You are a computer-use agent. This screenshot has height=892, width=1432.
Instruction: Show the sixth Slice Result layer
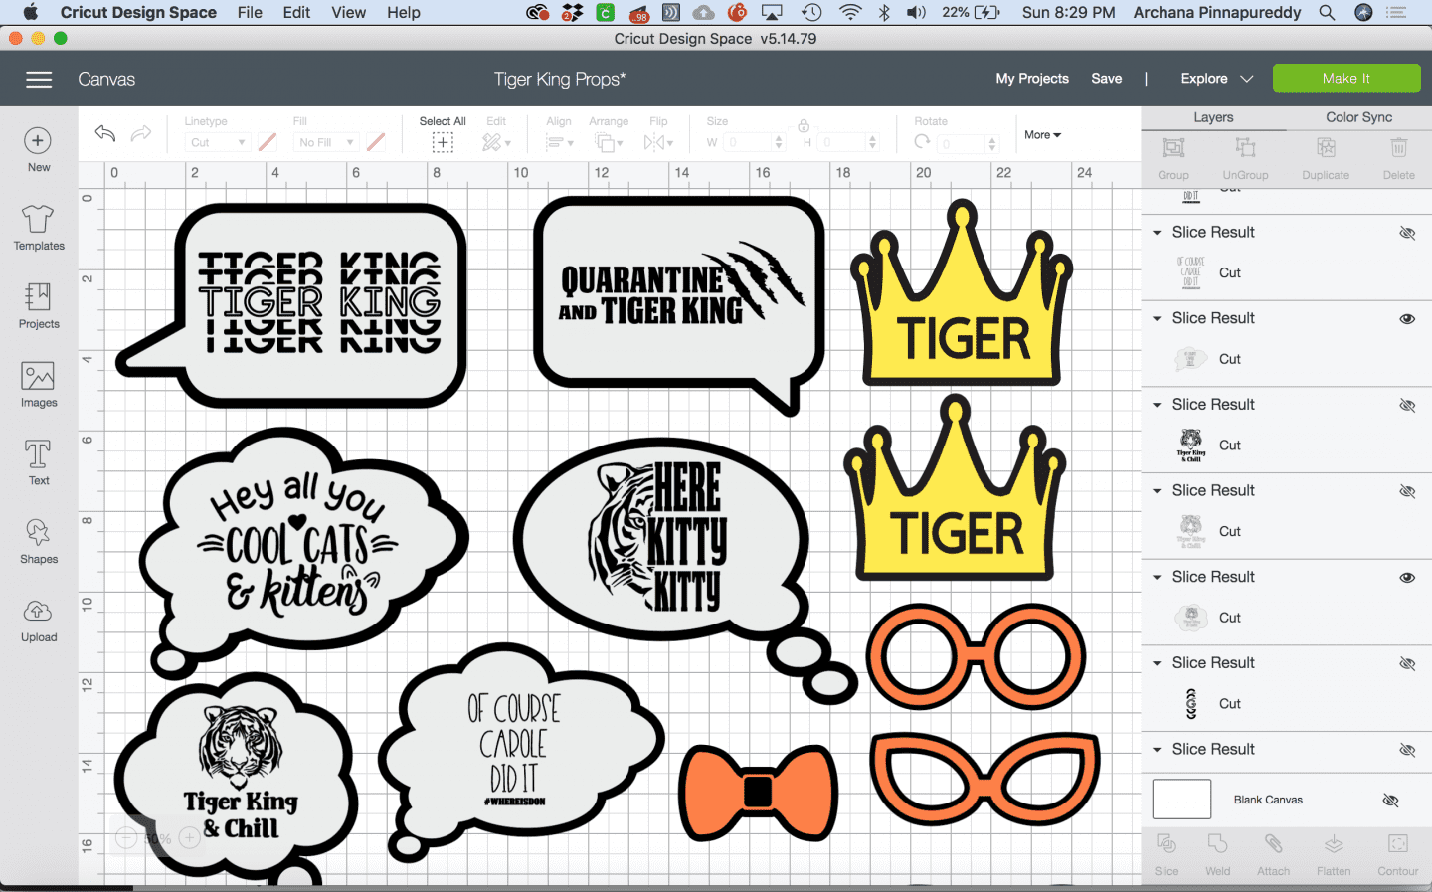click(1407, 663)
